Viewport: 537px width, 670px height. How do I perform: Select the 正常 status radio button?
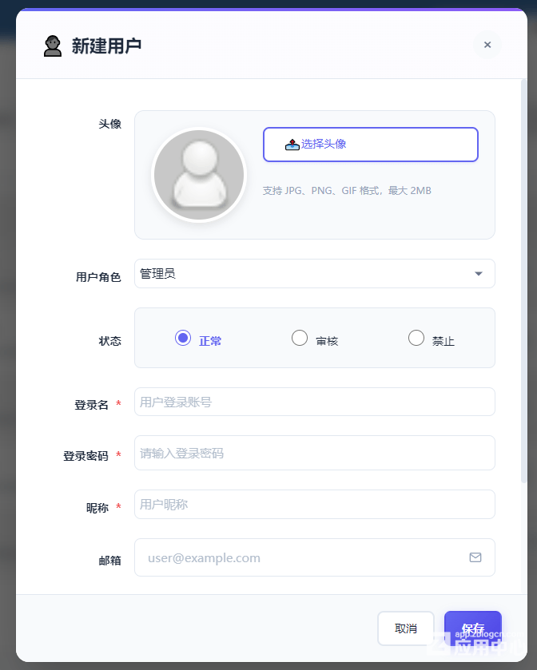tap(183, 338)
